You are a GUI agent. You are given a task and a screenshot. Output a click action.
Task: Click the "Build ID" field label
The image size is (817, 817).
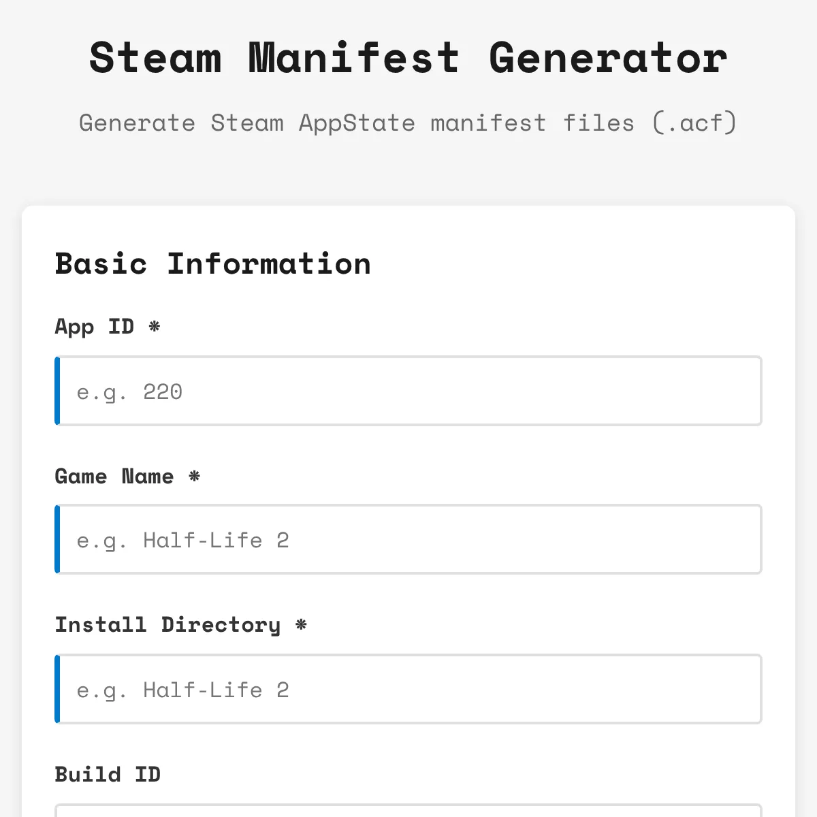point(108,775)
